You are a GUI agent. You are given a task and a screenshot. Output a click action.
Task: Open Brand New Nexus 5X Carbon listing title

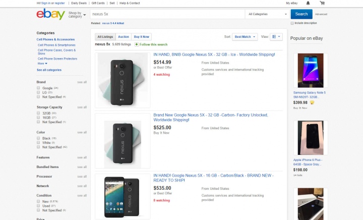click(x=211, y=118)
